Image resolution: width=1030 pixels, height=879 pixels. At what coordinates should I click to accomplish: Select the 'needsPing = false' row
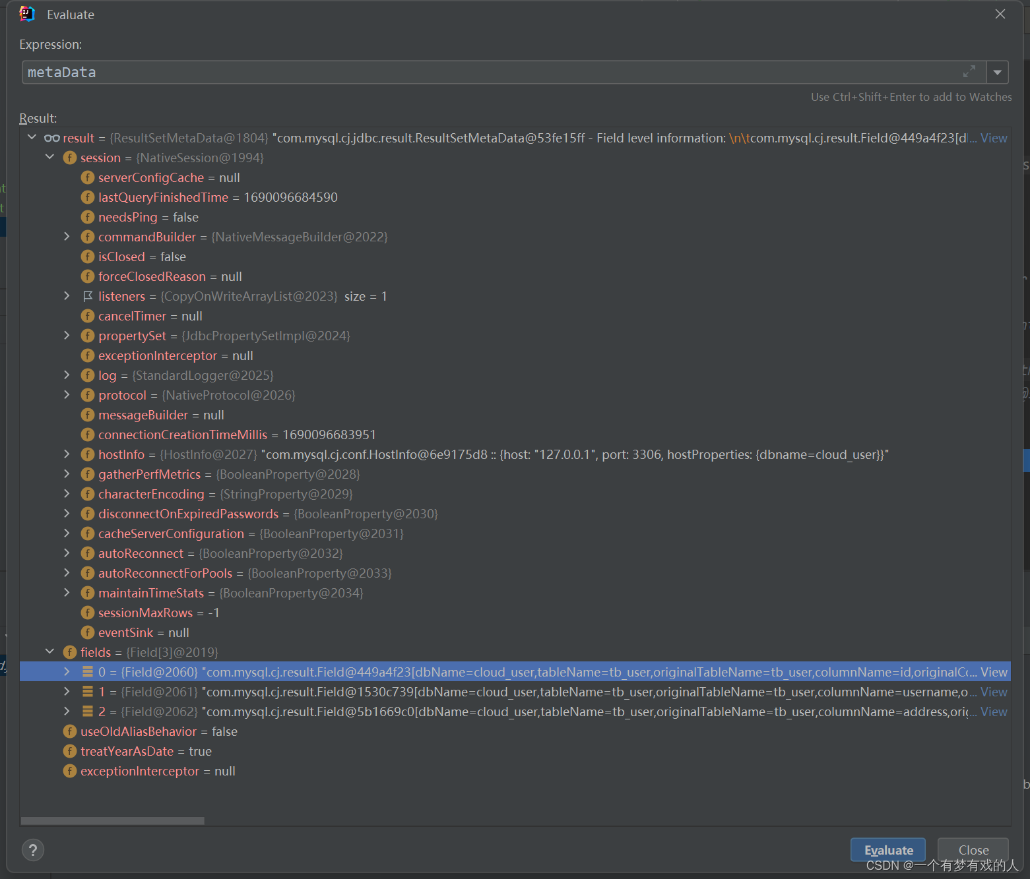[515, 217]
